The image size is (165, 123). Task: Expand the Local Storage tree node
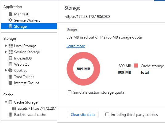(6, 46)
